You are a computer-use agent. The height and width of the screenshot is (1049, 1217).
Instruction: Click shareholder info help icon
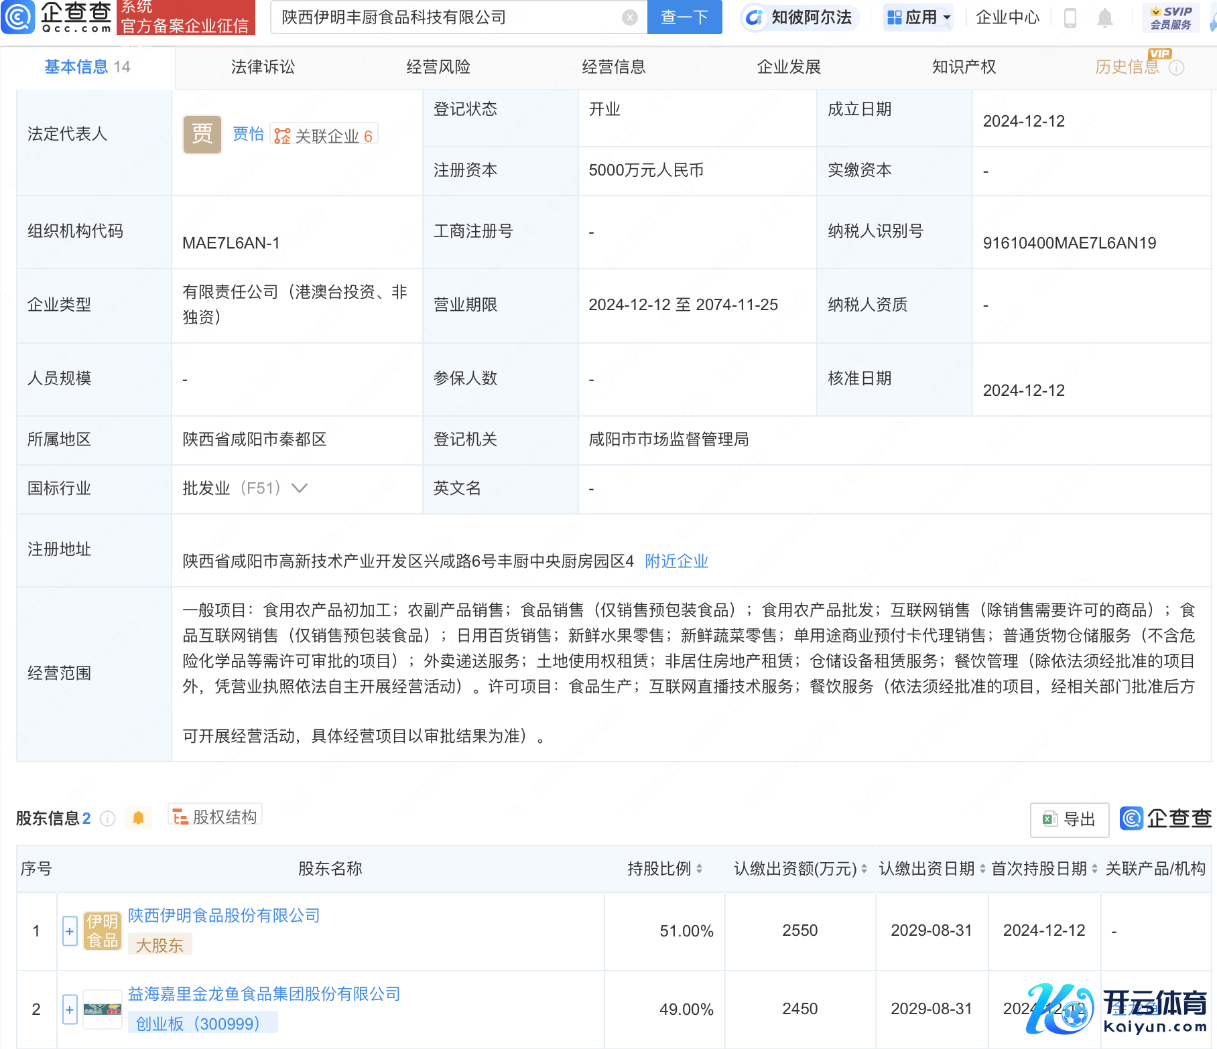point(108,819)
